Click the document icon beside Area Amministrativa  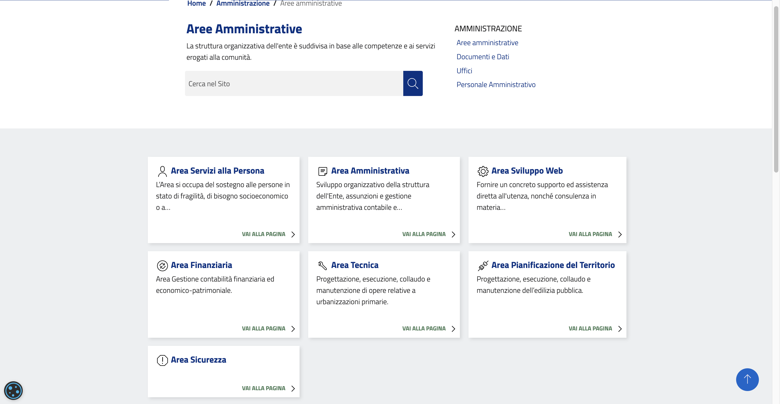pyautogui.click(x=323, y=171)
